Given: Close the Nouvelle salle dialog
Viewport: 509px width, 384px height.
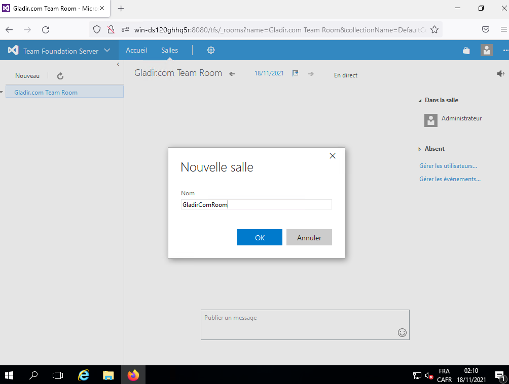Looking at the screenshot, I should pyautogui.click(x=333, y=156).
